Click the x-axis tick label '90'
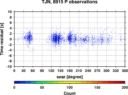 pyautogui.click(x=42, y=71)
